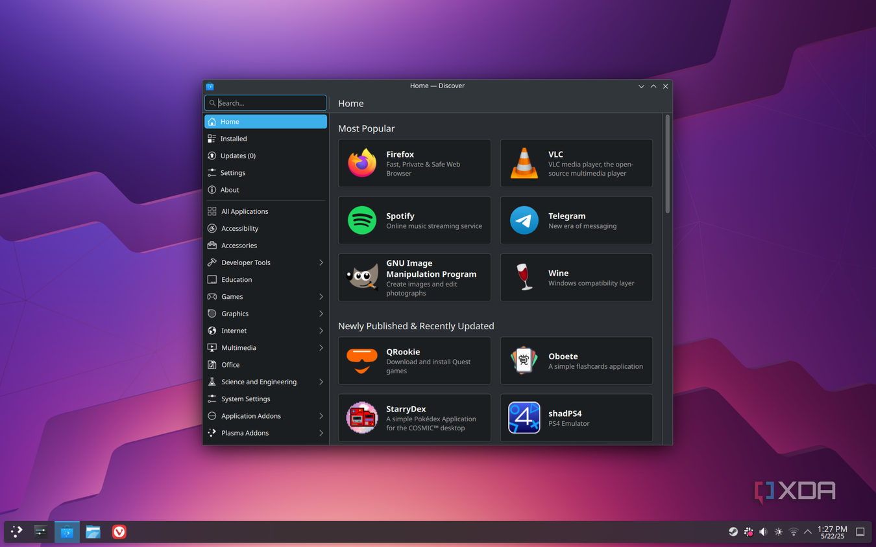Open the Dolphin file manager taskbar icon
Image resolution: width=876 pixels, height=547 pixels.
(93, 532)
